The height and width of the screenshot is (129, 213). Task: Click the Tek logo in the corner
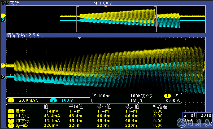pyautogui.click(x=4, y=3)
